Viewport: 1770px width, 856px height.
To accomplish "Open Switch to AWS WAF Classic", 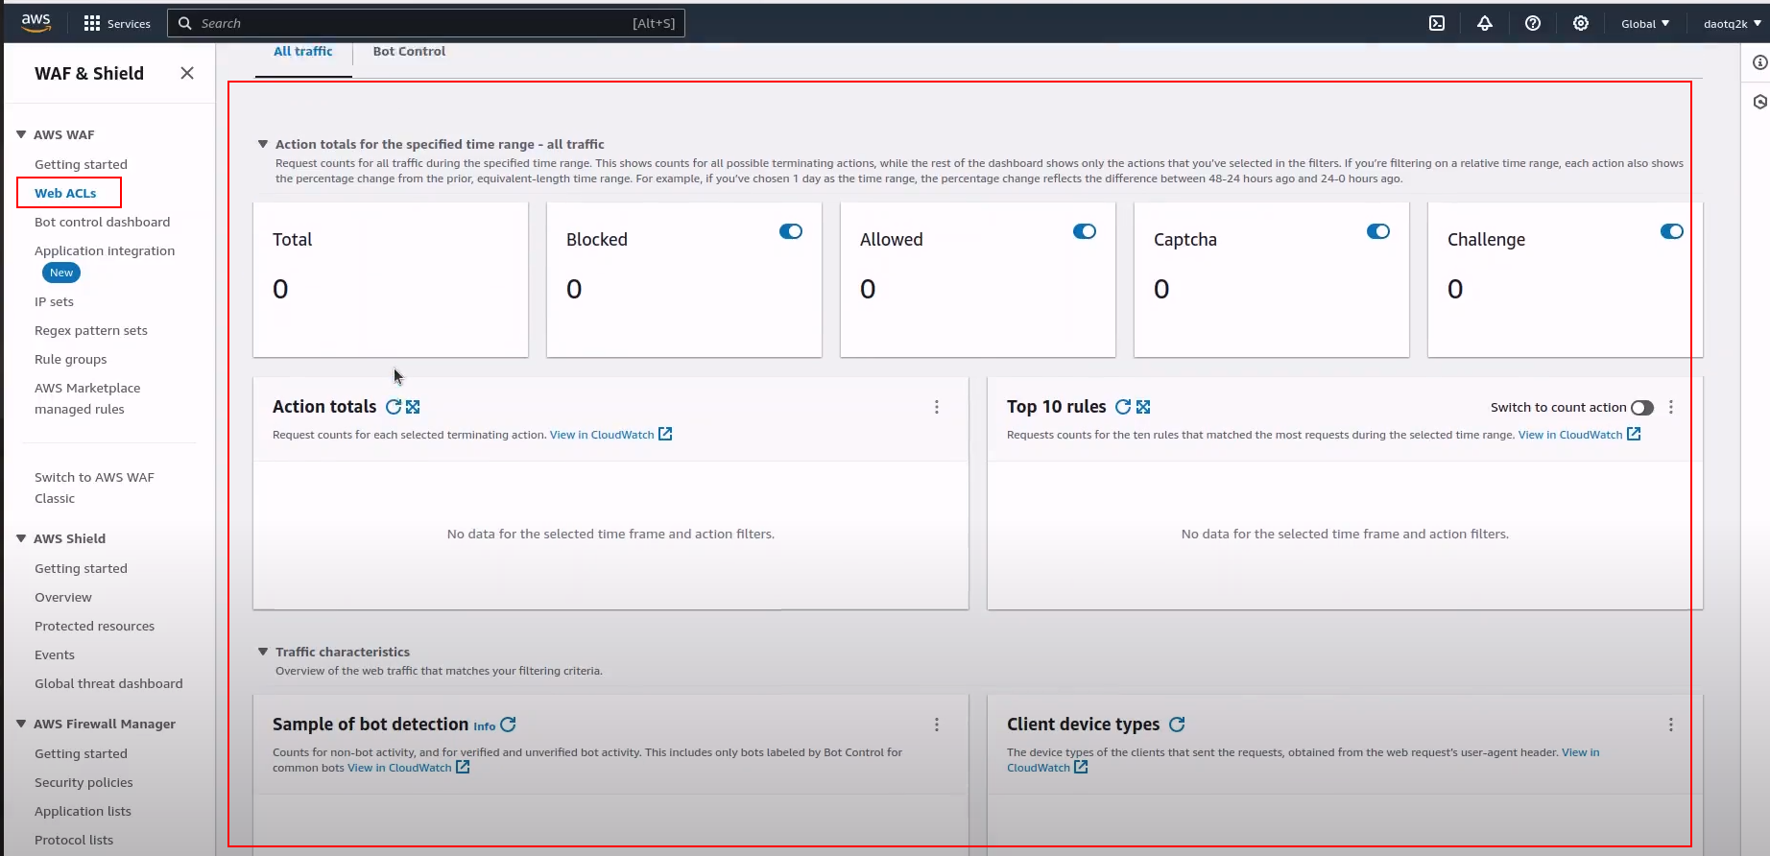I will coord(94,487).
